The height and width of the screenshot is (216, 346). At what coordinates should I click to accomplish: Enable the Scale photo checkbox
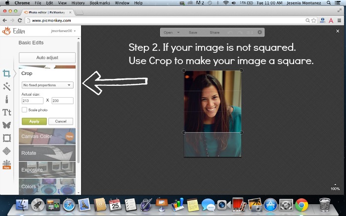pos(24,109)
